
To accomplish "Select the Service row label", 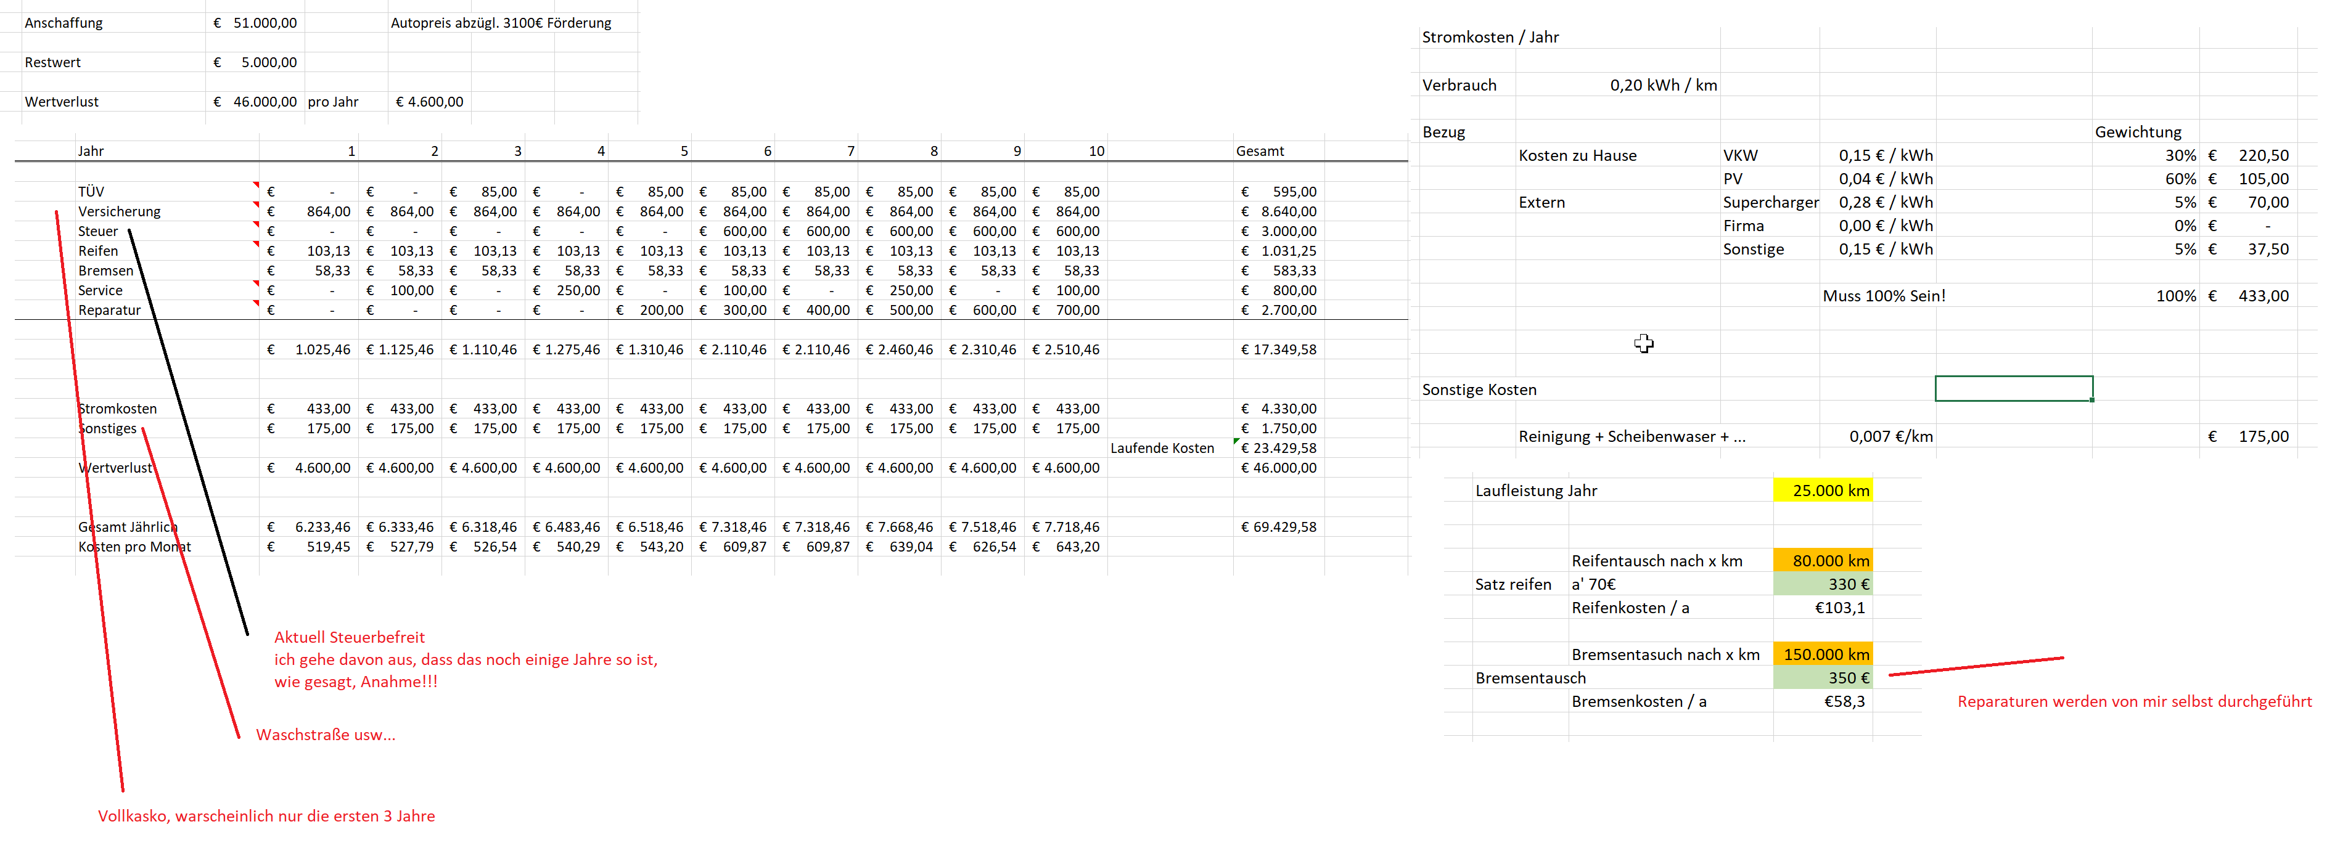I will tap(101, 291).
